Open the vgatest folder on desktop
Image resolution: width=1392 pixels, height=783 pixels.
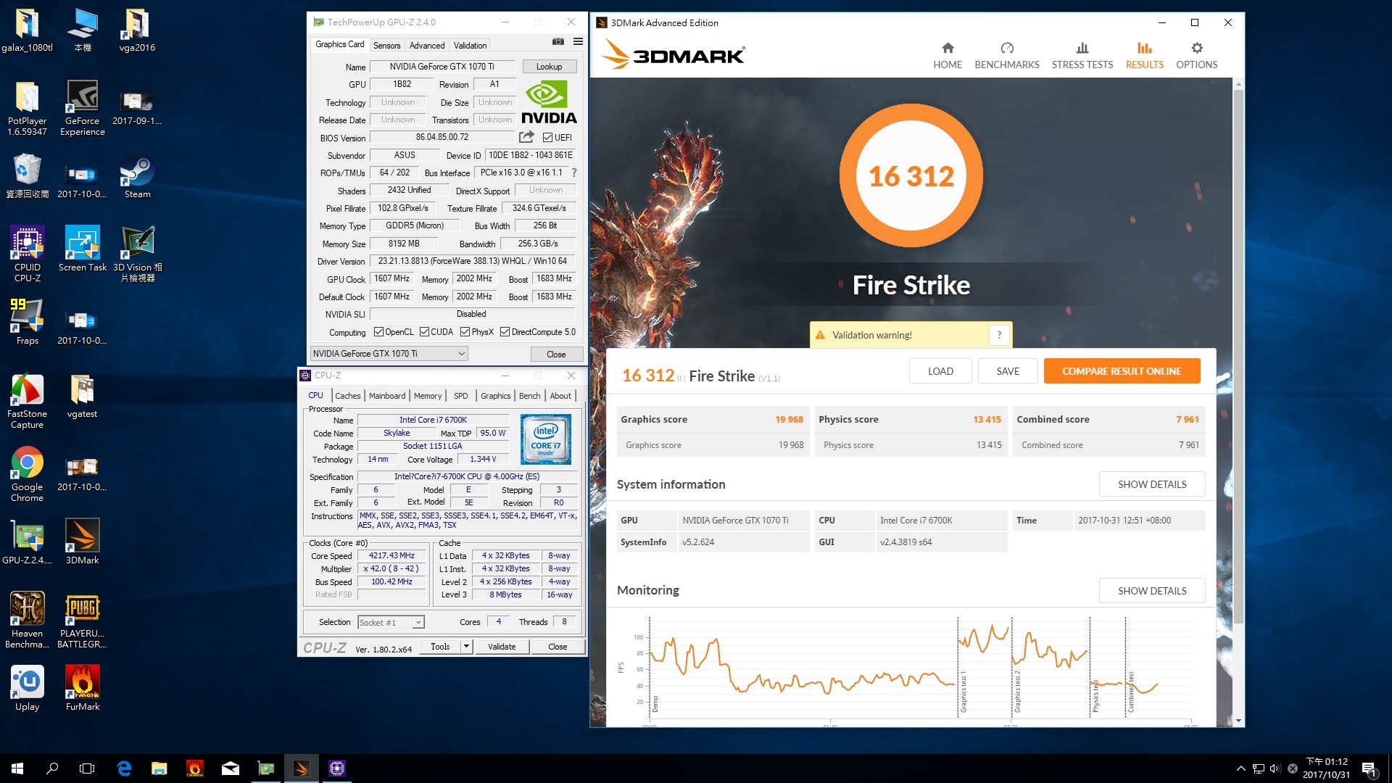point(83,396)
